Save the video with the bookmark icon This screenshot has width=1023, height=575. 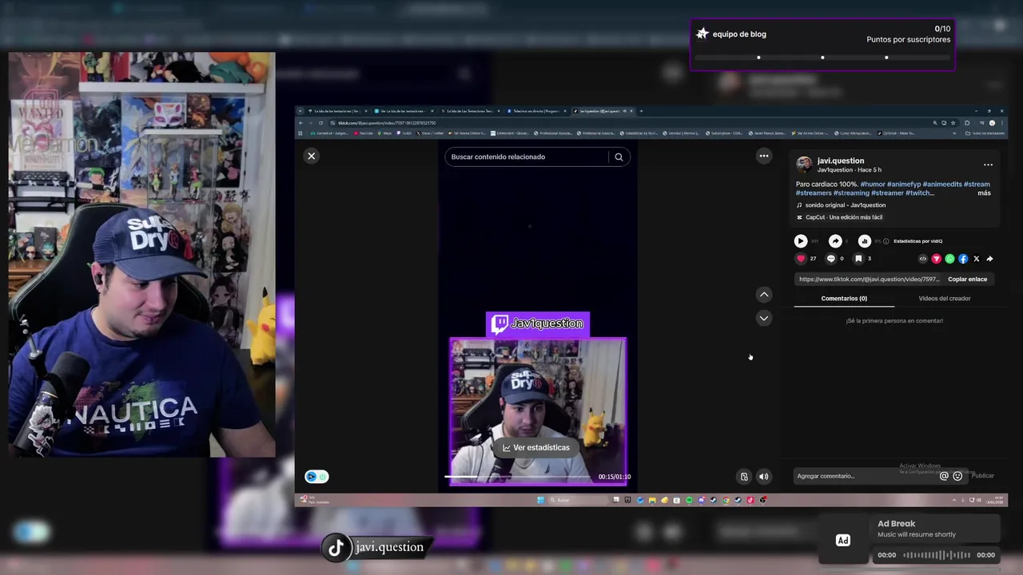click(x=858, y=259)
